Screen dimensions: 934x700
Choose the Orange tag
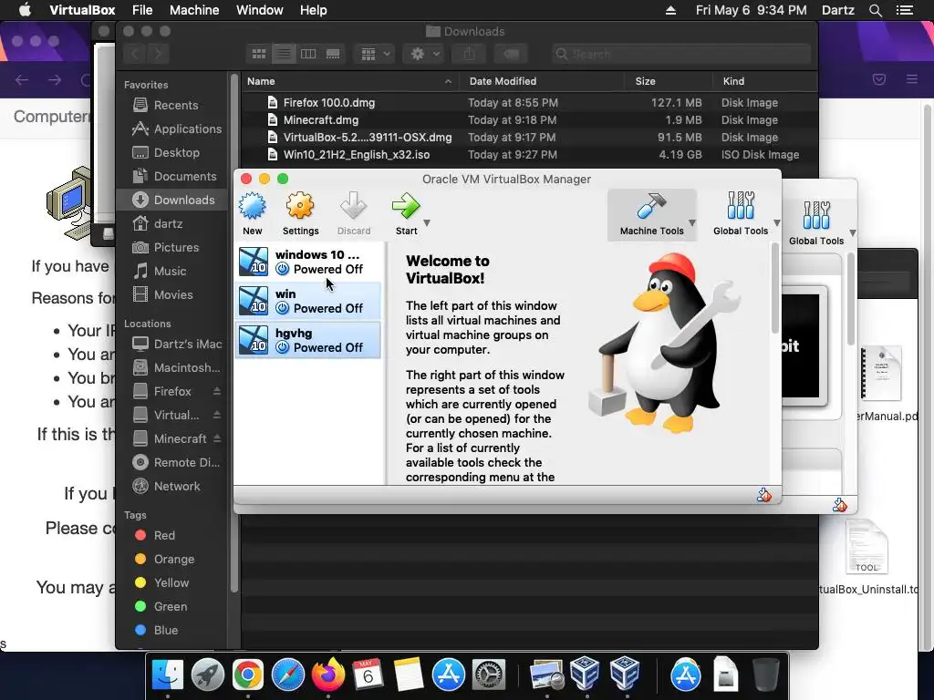[164, 559]
